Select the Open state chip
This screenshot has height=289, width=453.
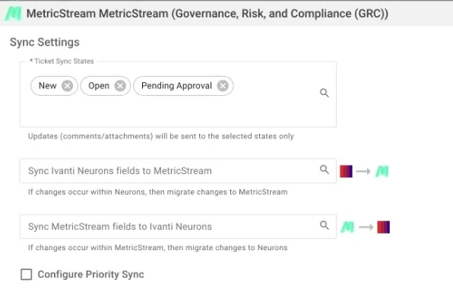coord(106,86)
